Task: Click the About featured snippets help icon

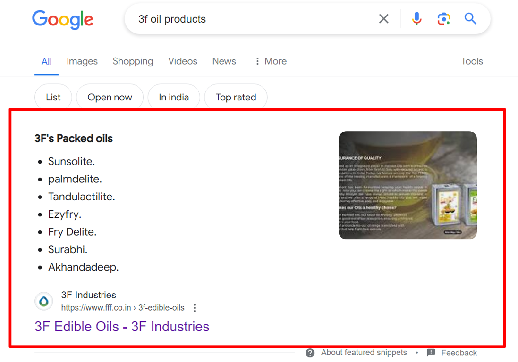Action: tap(310, 353)
